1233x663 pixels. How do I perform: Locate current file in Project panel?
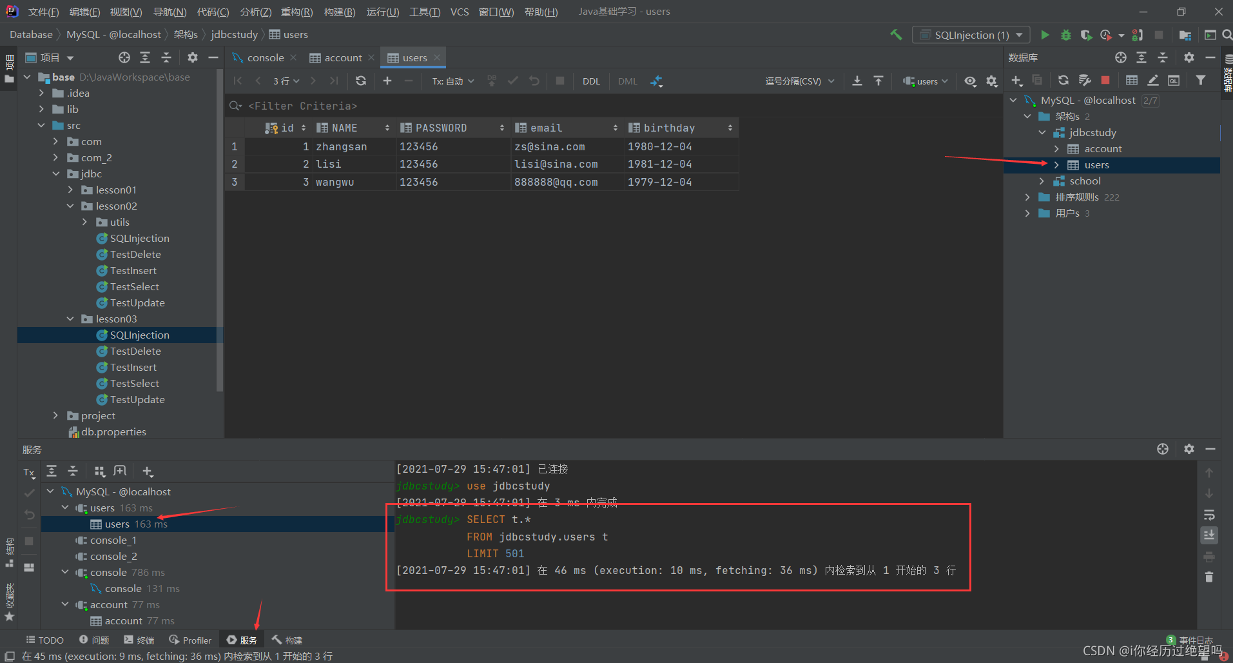point(124,57)
